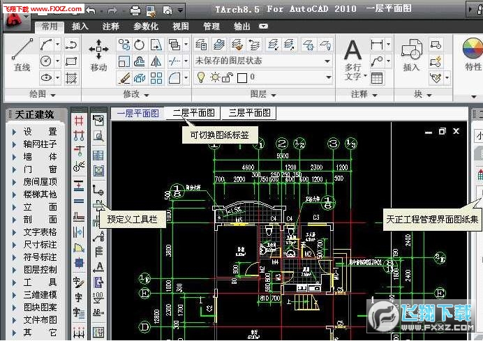This screenshot has width=483, height=341.
Task: Open the Layer Properties manager icon
Action: click(201, 45)
